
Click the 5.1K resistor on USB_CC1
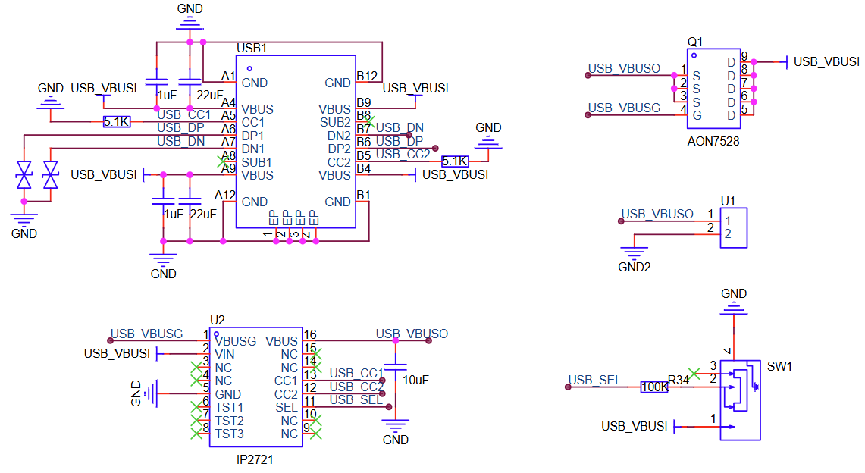[x=118, y=121]
